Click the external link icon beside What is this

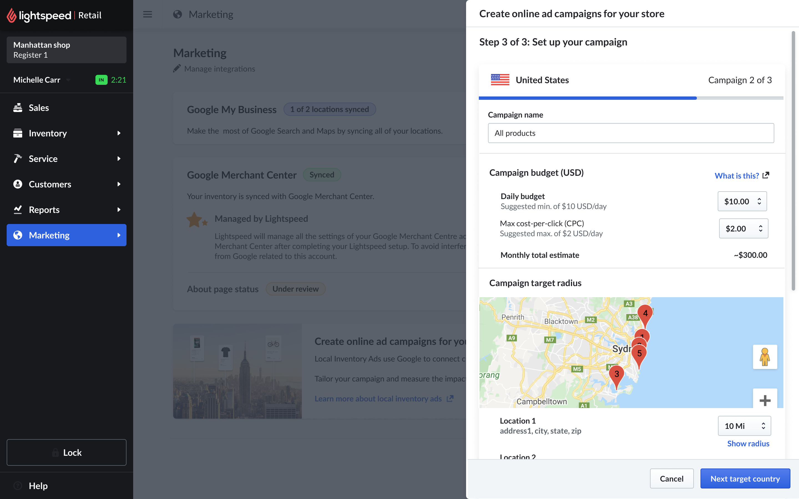point(766,175)
